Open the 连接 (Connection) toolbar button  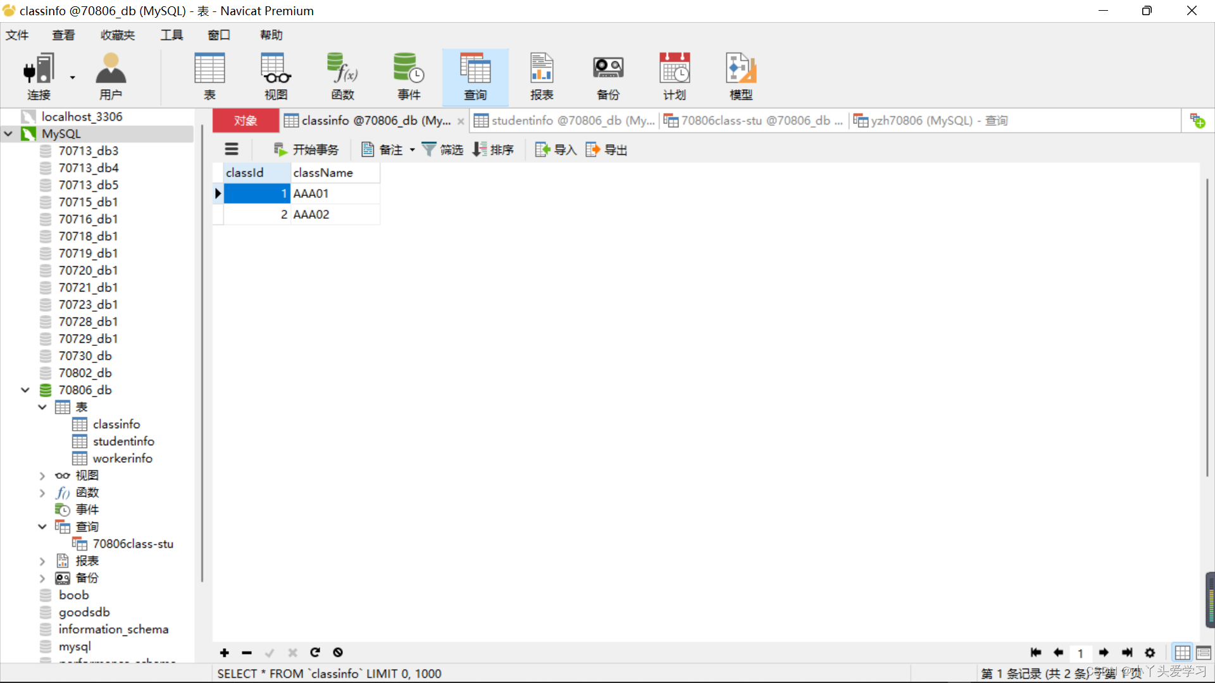39,77
